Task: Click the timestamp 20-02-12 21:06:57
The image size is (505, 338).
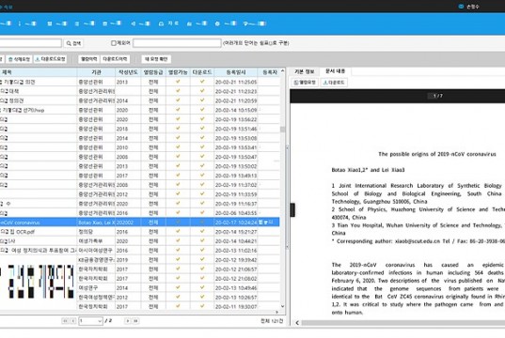Action: click(x=236, y=269)
